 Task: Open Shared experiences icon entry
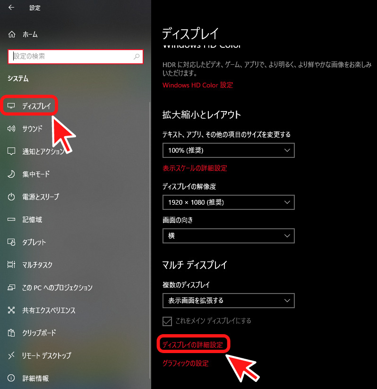[x=11, y=310]
